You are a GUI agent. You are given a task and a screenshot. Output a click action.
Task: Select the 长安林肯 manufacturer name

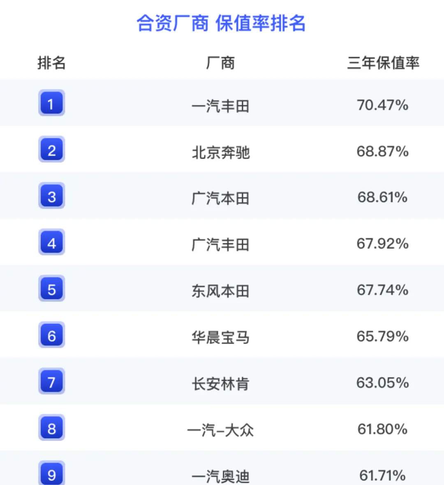220,384
